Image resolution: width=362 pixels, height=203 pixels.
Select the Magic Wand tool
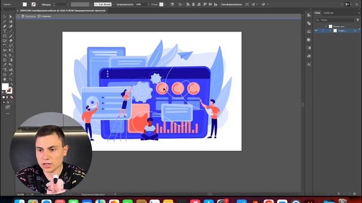point(5,21)
